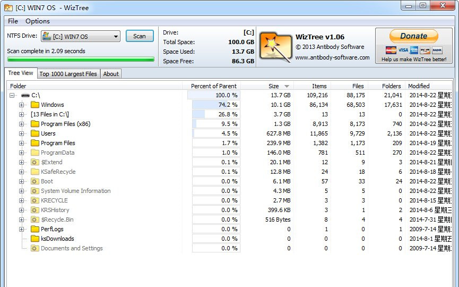The height and width of the screenshot is (287, 459).
Task: Click the 516 Bytes size cell
Action: tap(278, 220)
